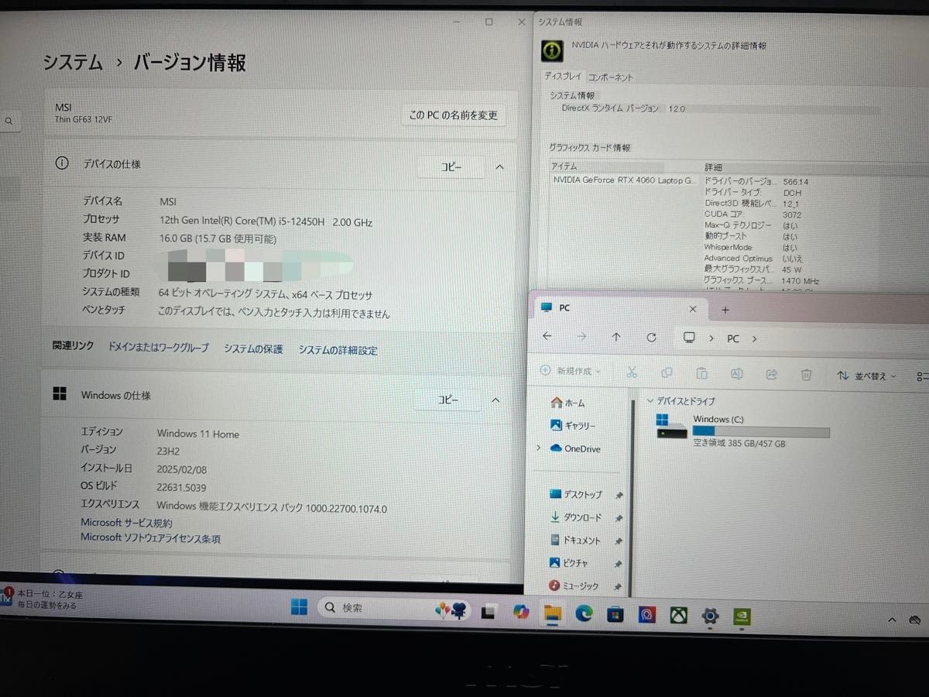Screen dimensions: 929x697
Task: Open Microsoft Edge from the taskbar
Action: coord(584,614)
